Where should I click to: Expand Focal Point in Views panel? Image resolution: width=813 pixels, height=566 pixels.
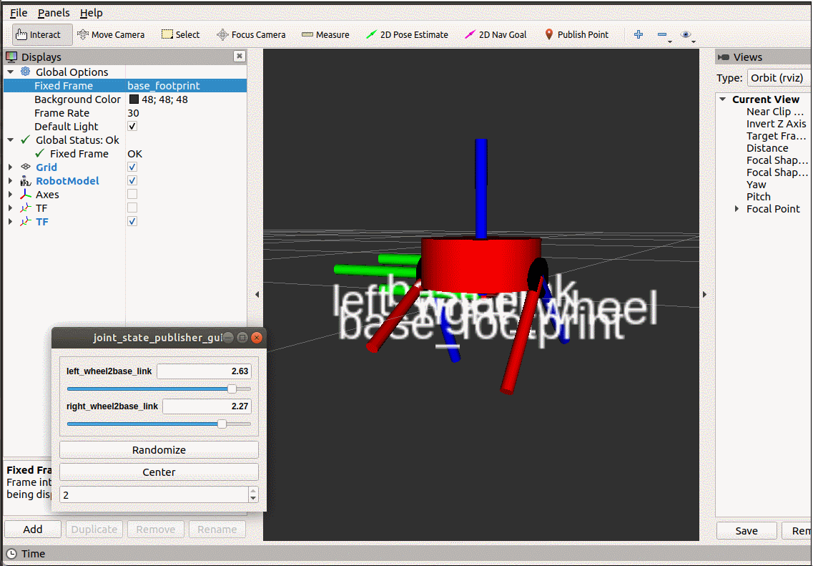click(x=736, y=208)
